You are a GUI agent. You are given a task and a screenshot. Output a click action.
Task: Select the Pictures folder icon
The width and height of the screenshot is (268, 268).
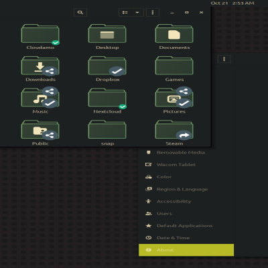(x=174, y=98)
